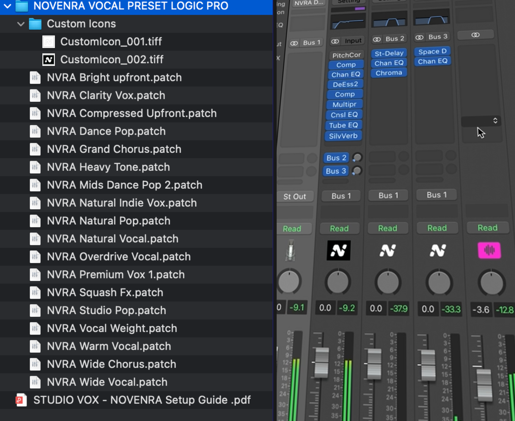Screen dimensions: 515x421
Task: Select NVRA Warm Vocal.patch in the file list
Action: [109, 346]
